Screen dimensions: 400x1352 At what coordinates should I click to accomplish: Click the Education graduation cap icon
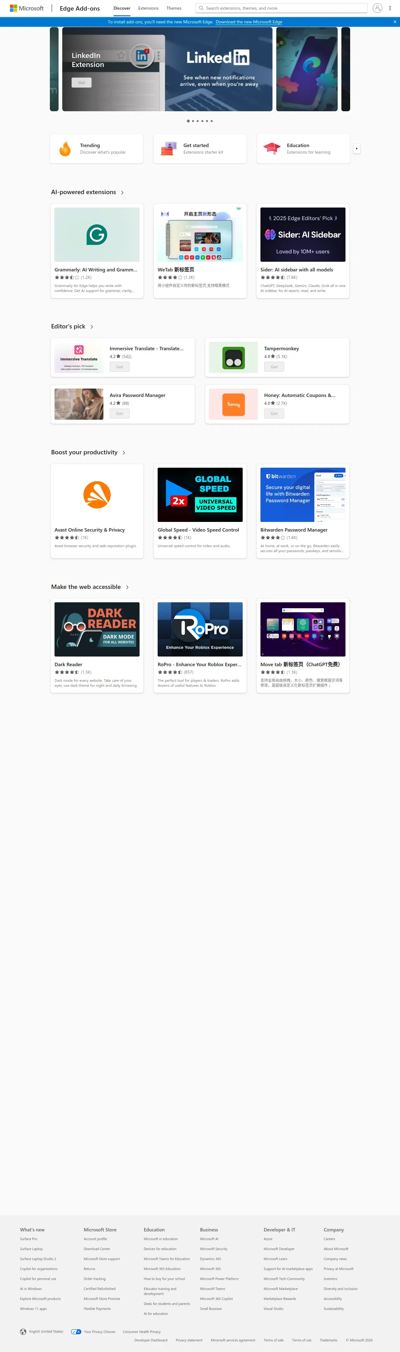coord(272,149)
